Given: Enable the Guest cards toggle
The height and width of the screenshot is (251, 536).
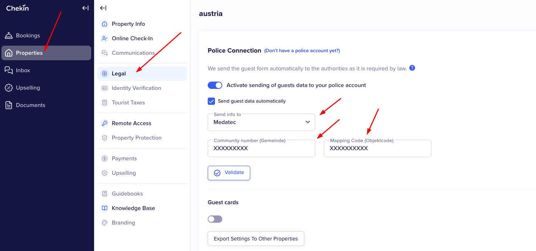Looking at the screenshot, I should coord(215,219).
